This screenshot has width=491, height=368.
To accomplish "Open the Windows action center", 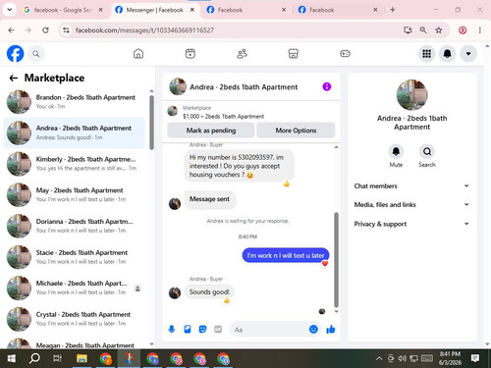I will (475, 358).
